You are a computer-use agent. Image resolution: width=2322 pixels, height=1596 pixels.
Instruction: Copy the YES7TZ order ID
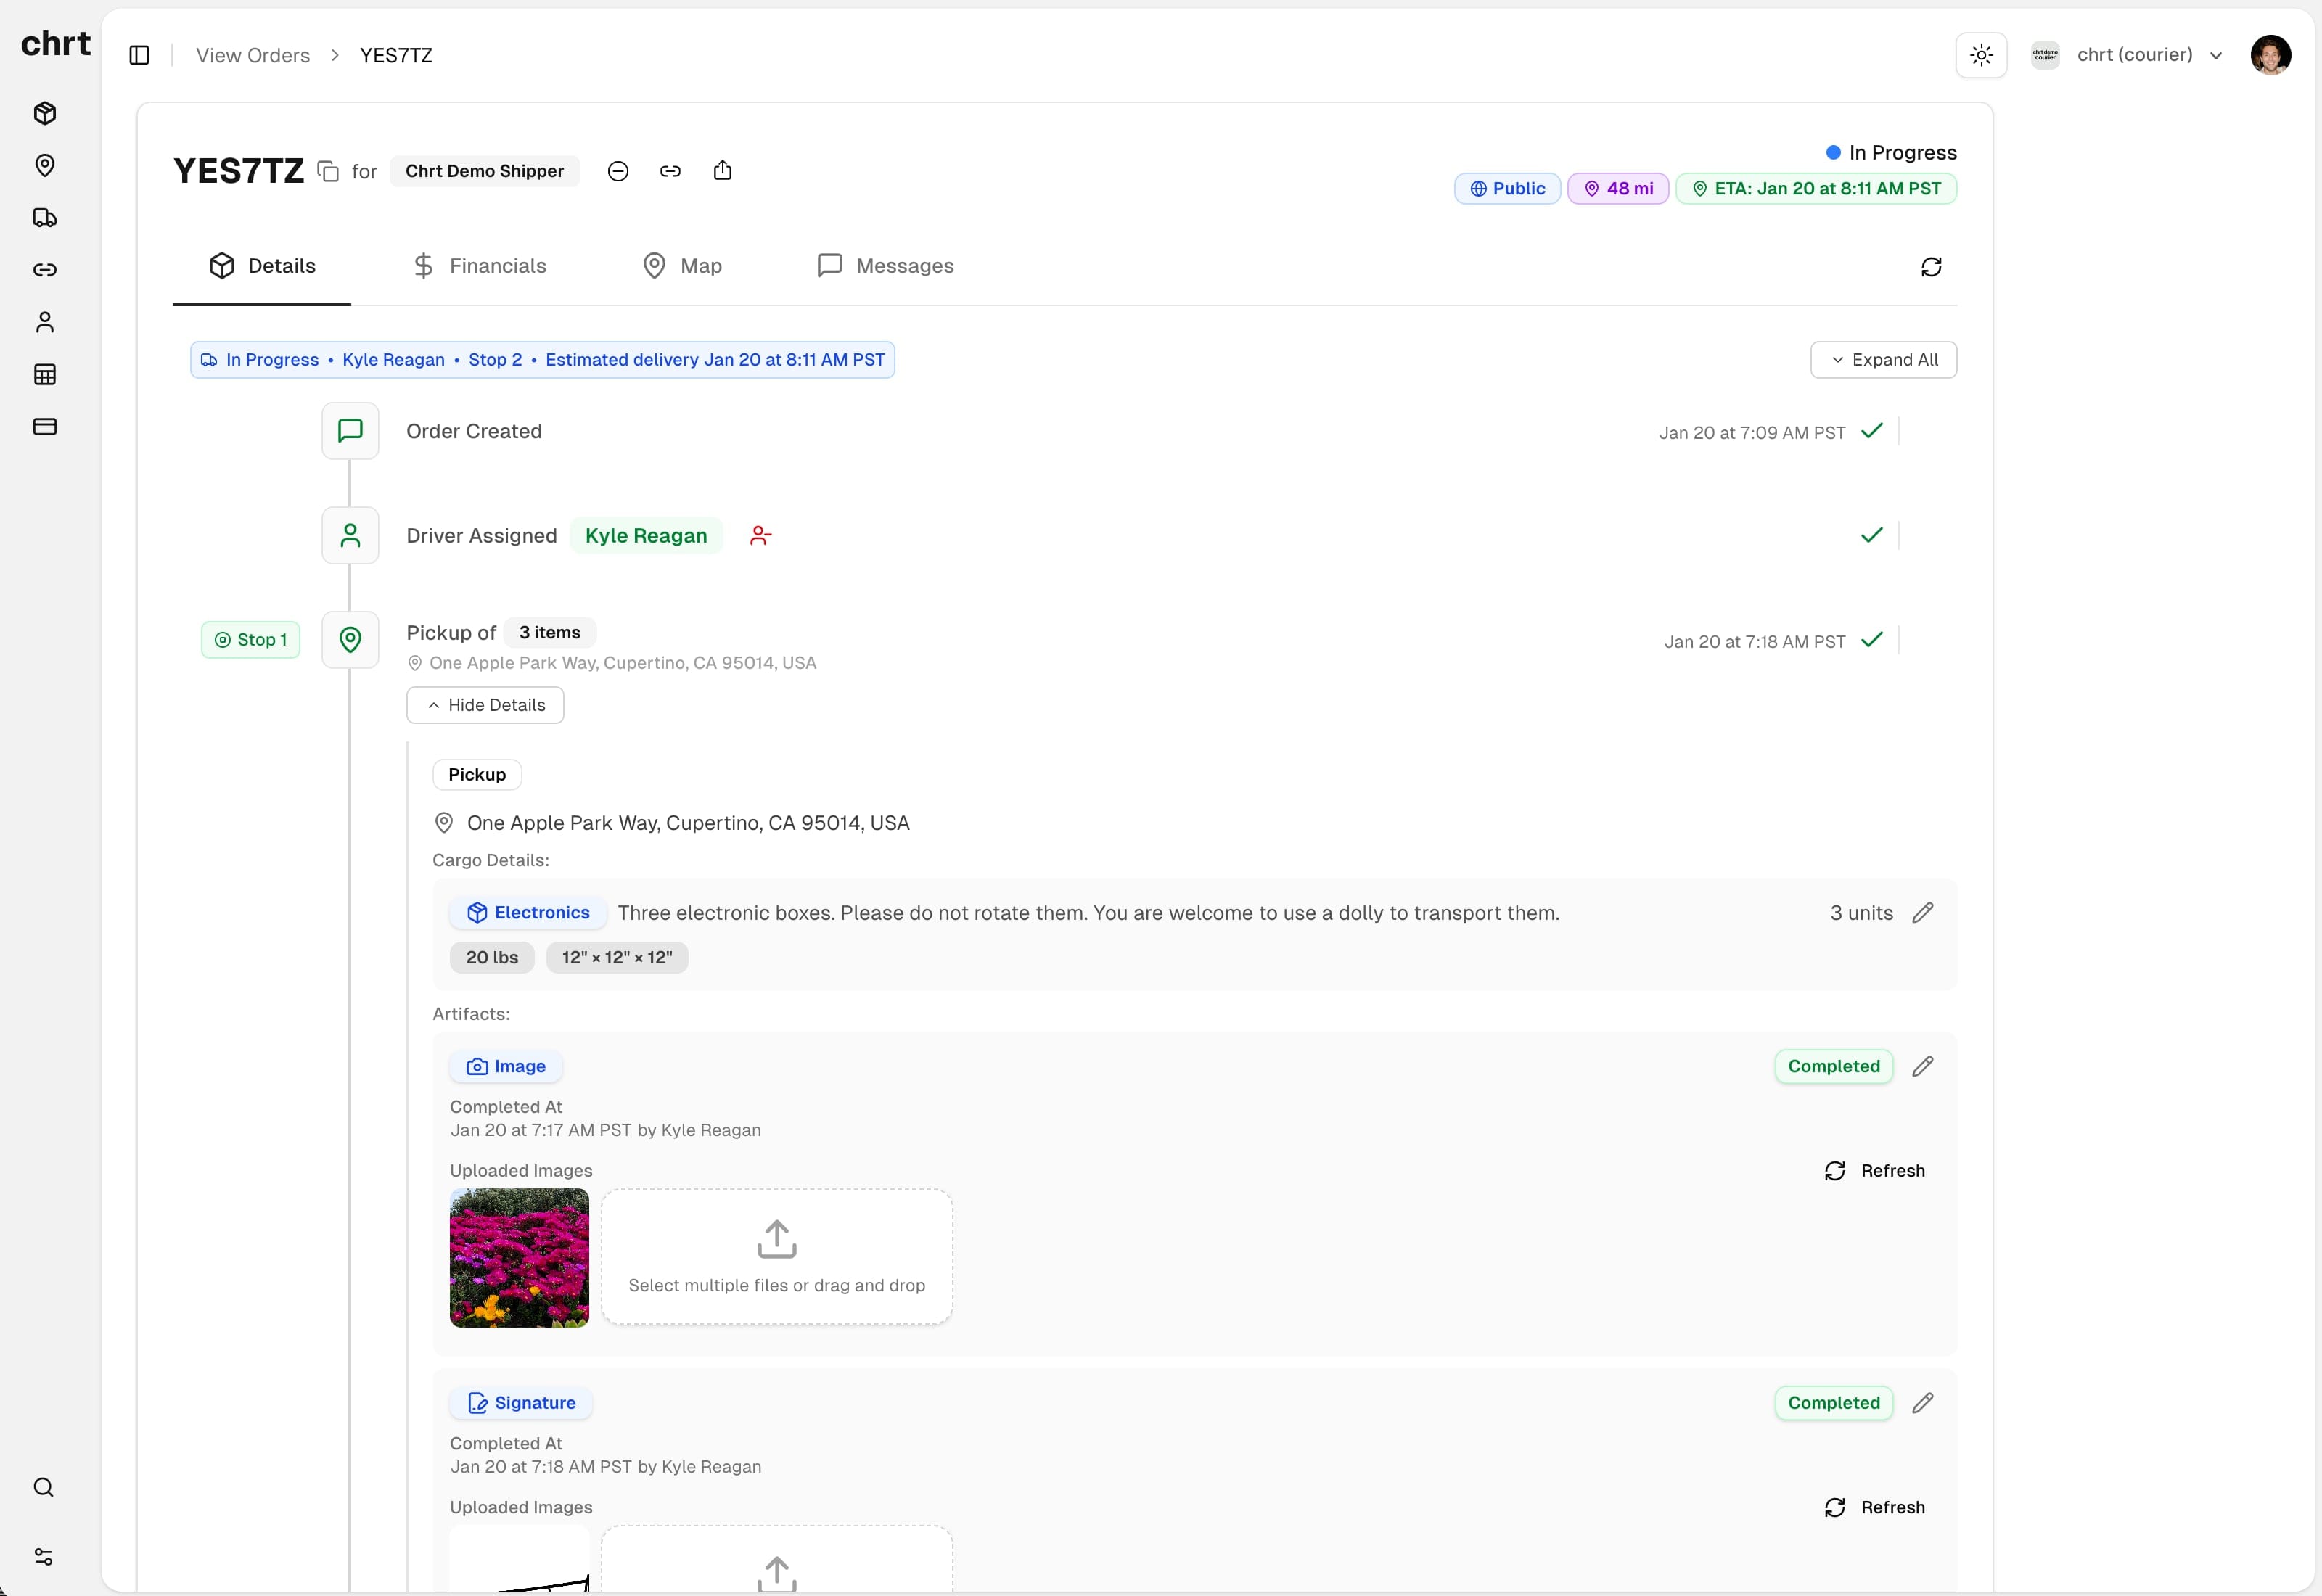328,171
